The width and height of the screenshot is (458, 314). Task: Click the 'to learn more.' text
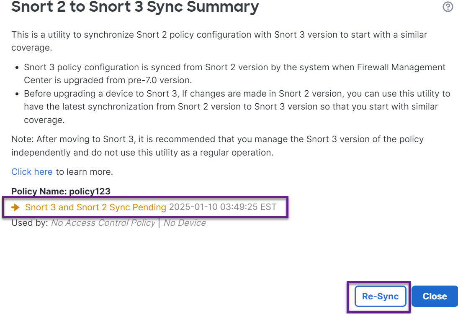tap(85, 172)
